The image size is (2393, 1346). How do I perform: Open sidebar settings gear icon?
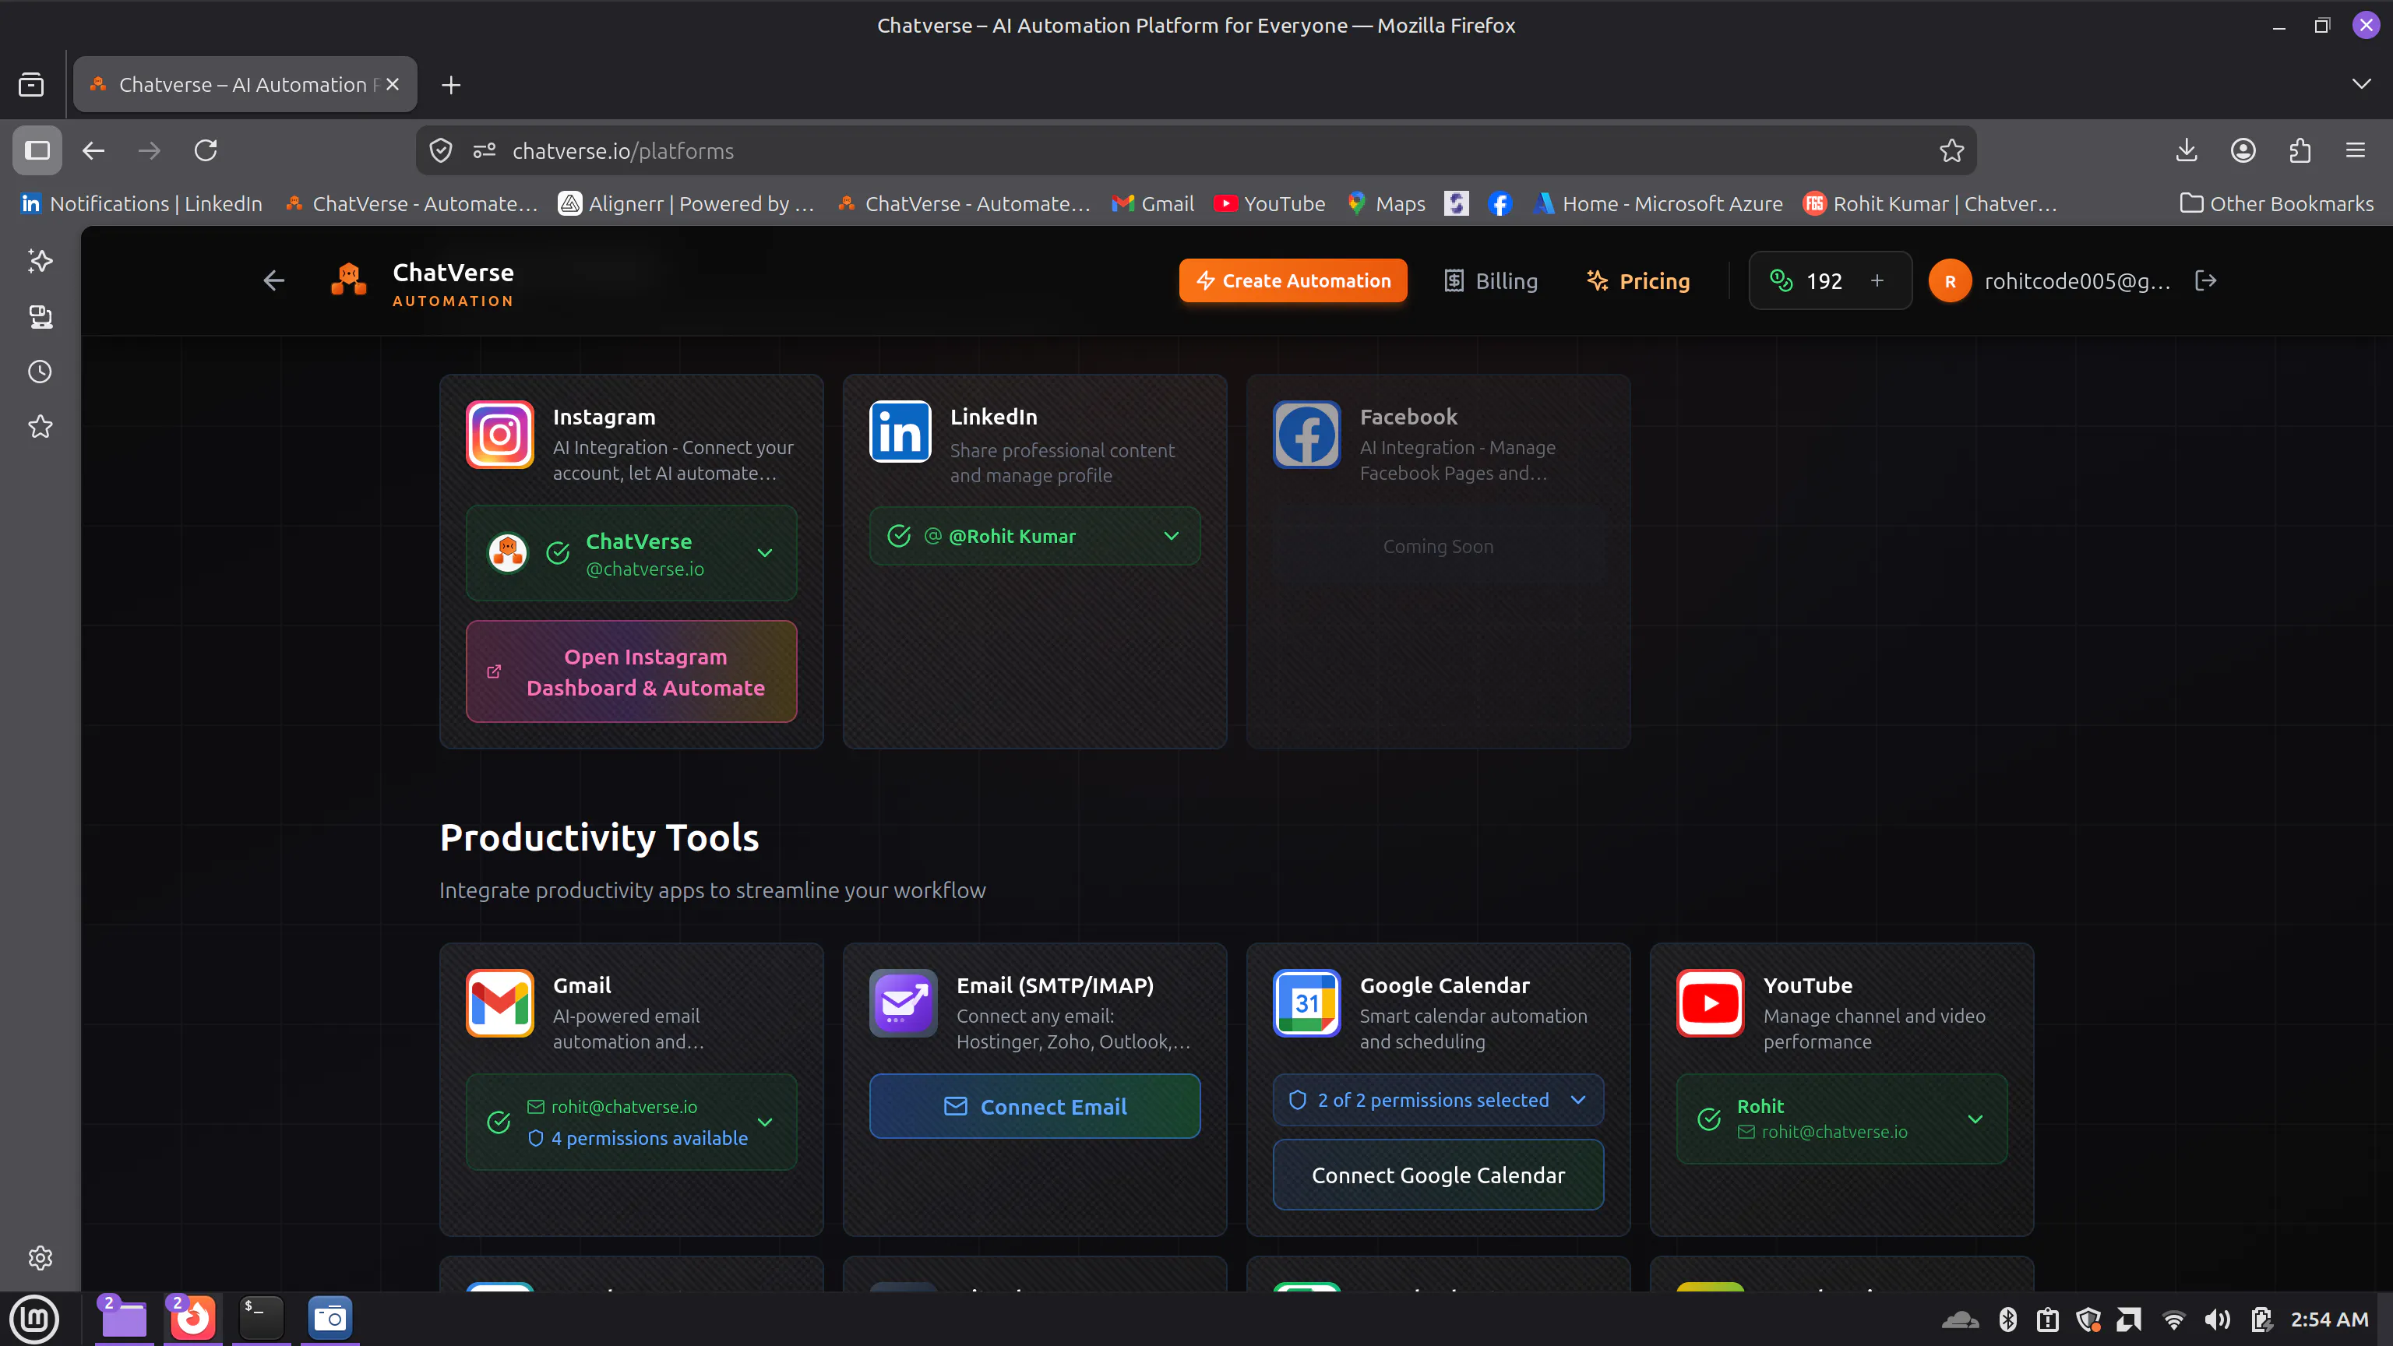point(40,1258)
